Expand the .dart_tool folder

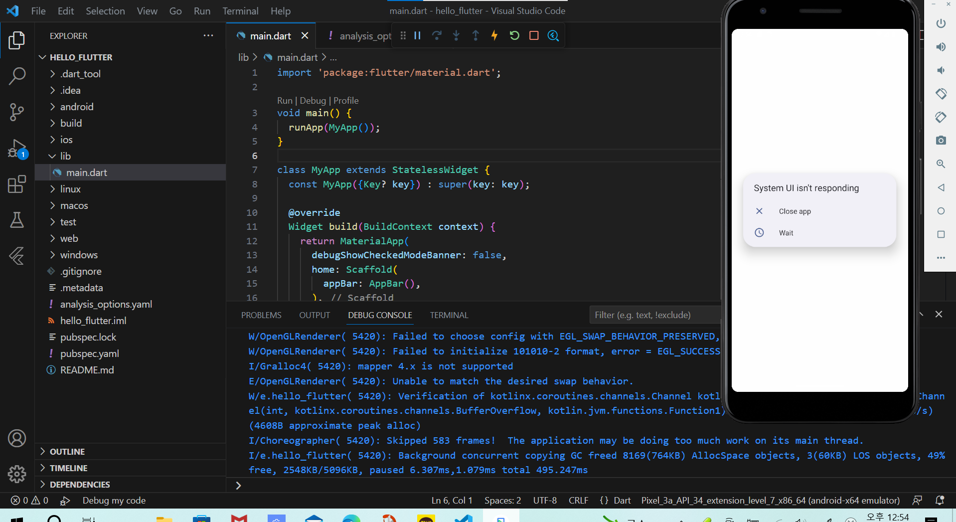130,74
